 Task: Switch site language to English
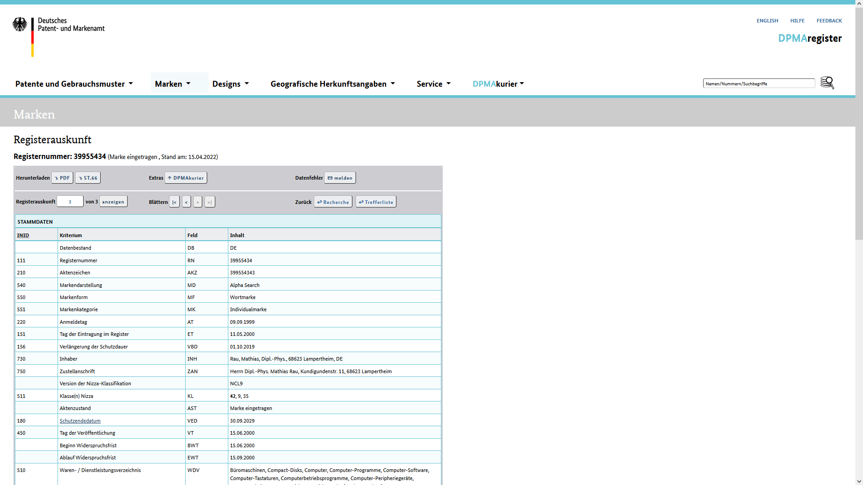[x=767, y=21]
